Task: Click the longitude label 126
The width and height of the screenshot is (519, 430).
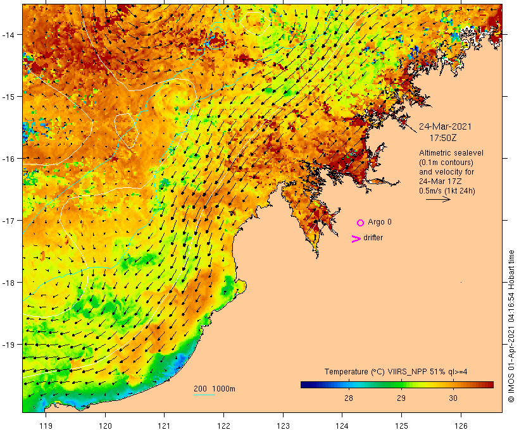Action: pyautogui.click(x=461, y=426)
